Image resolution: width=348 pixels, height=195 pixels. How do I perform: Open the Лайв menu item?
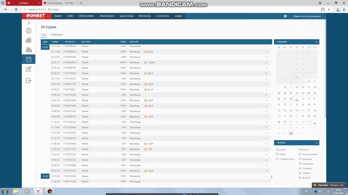[70, 16]
